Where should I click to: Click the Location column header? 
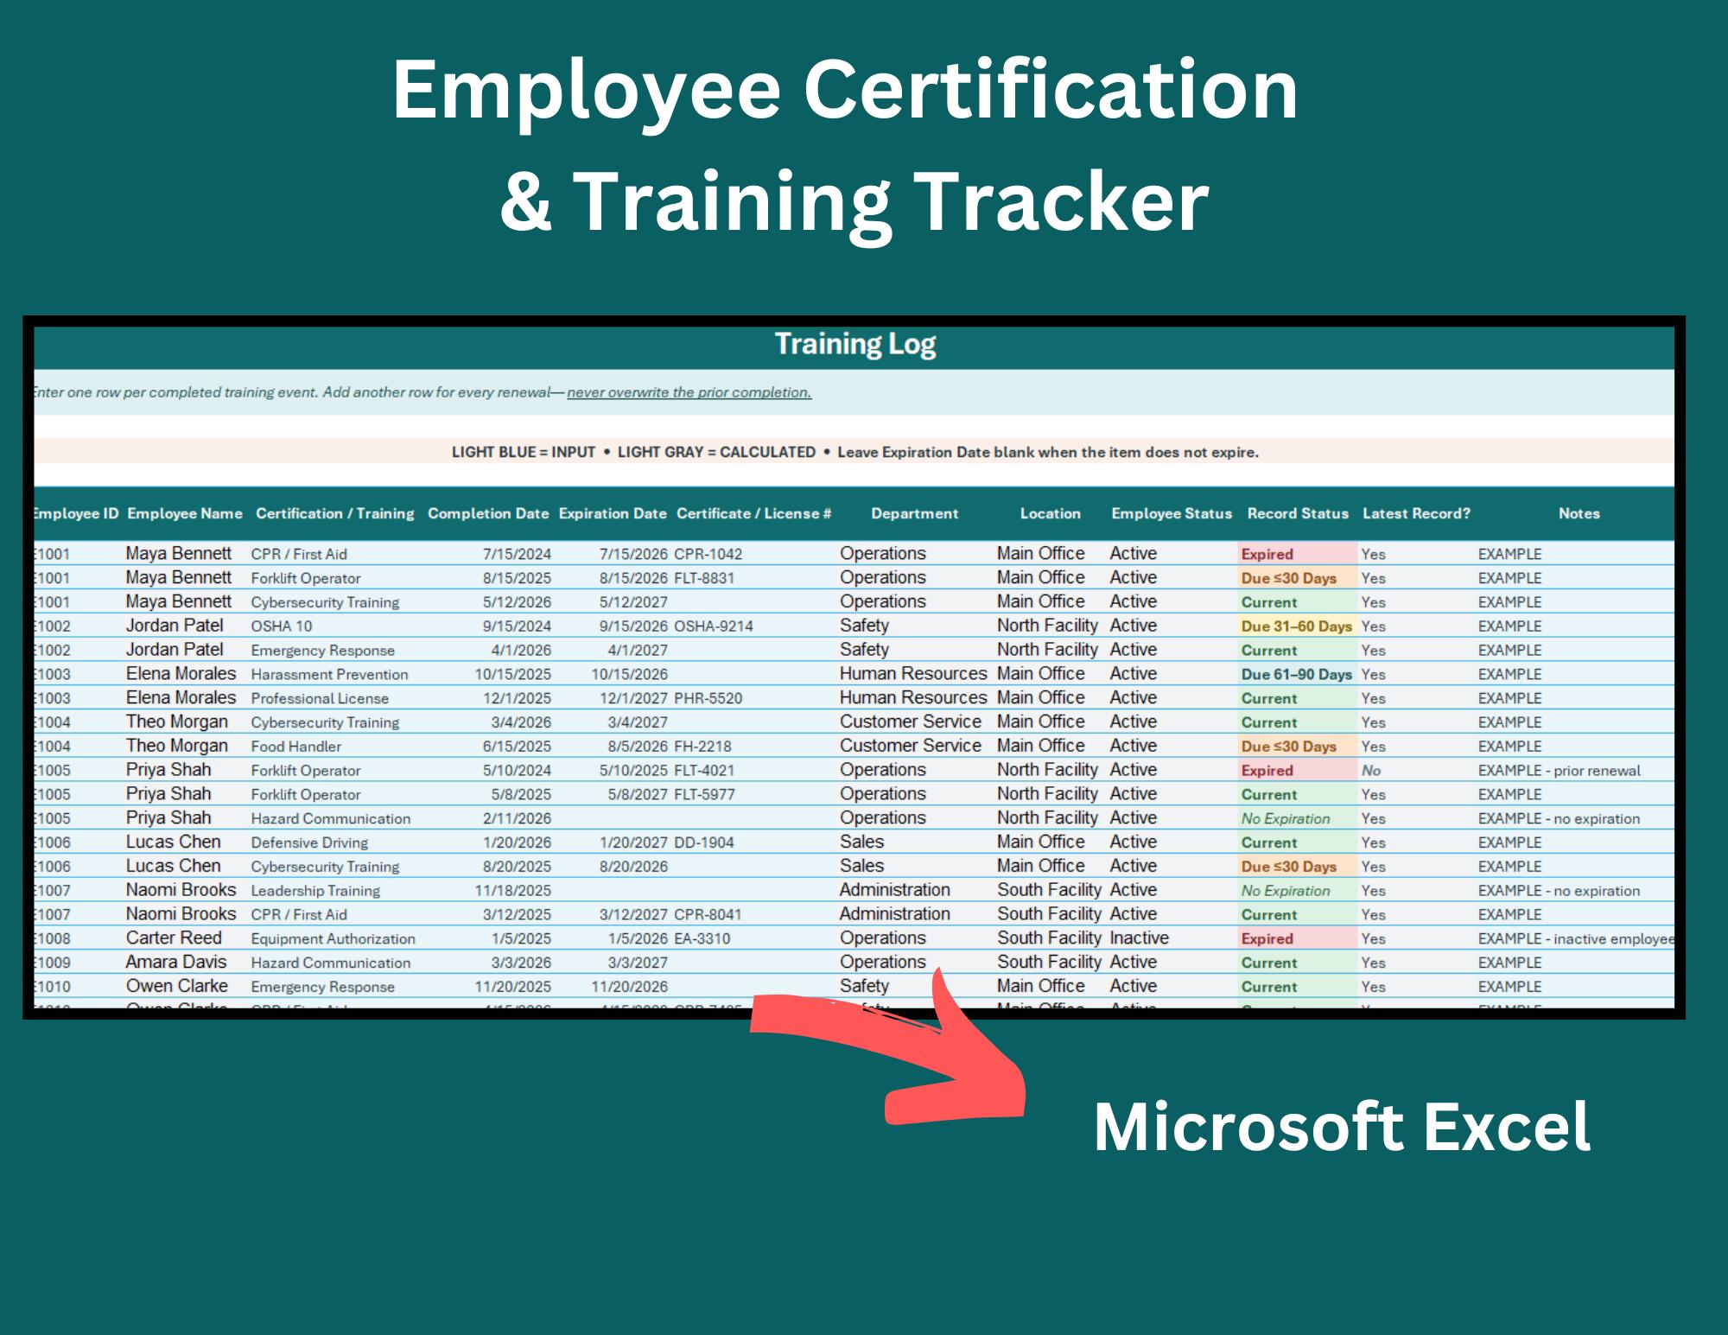(1051, 513)
